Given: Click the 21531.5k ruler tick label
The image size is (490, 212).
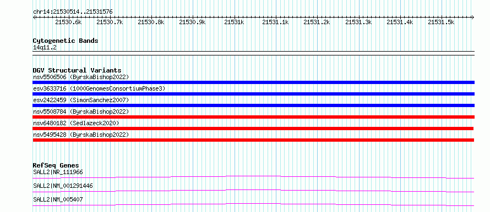Looking at the screenshot, I should click(441, 22).
